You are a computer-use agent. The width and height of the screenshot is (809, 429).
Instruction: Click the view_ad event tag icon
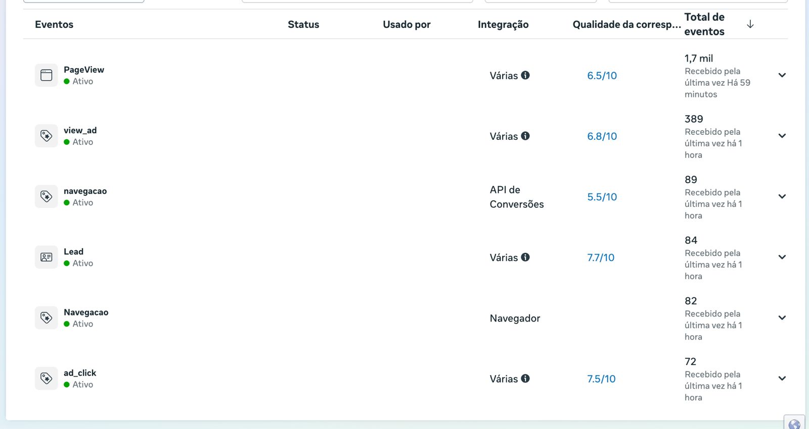(x=46, y=136)
